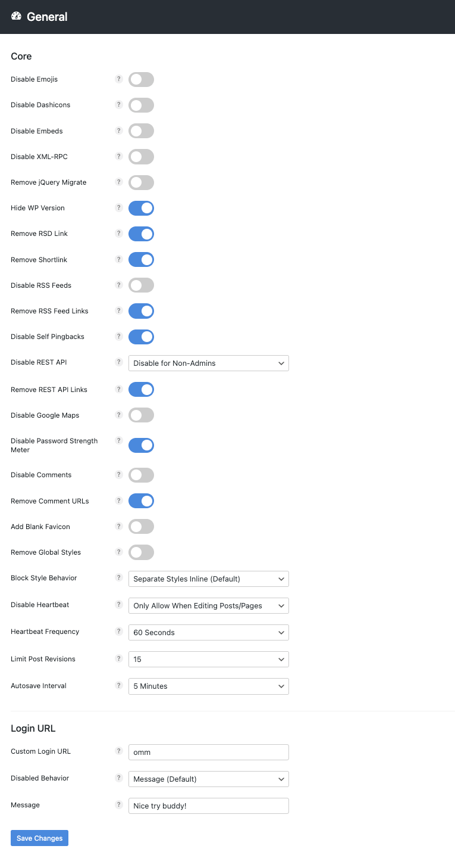The height and width of the screenshot is (855, 455).
Task: Click the help icon beside Disable Emojis
Action: [118, 79]
